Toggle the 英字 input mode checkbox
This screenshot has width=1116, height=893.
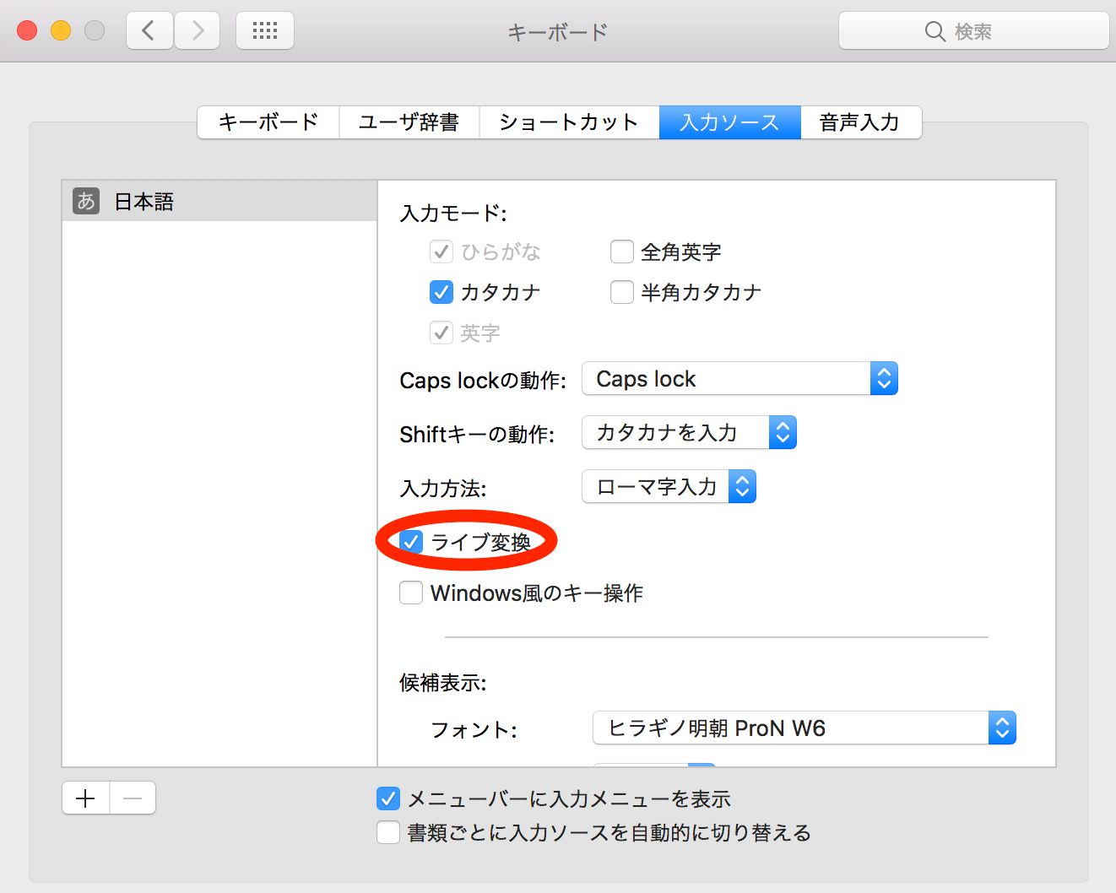click(442, 333)
